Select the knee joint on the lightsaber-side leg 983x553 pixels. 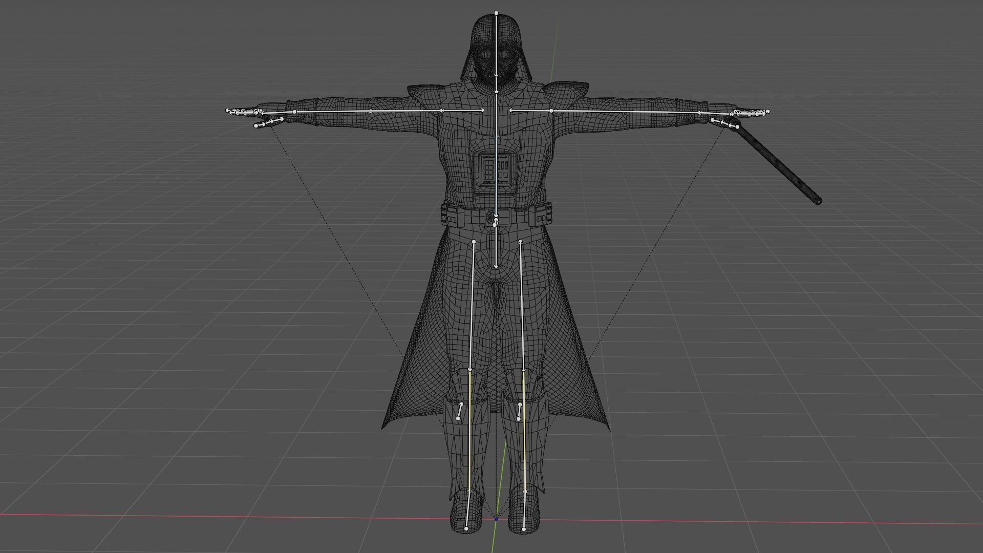point(523,370)
